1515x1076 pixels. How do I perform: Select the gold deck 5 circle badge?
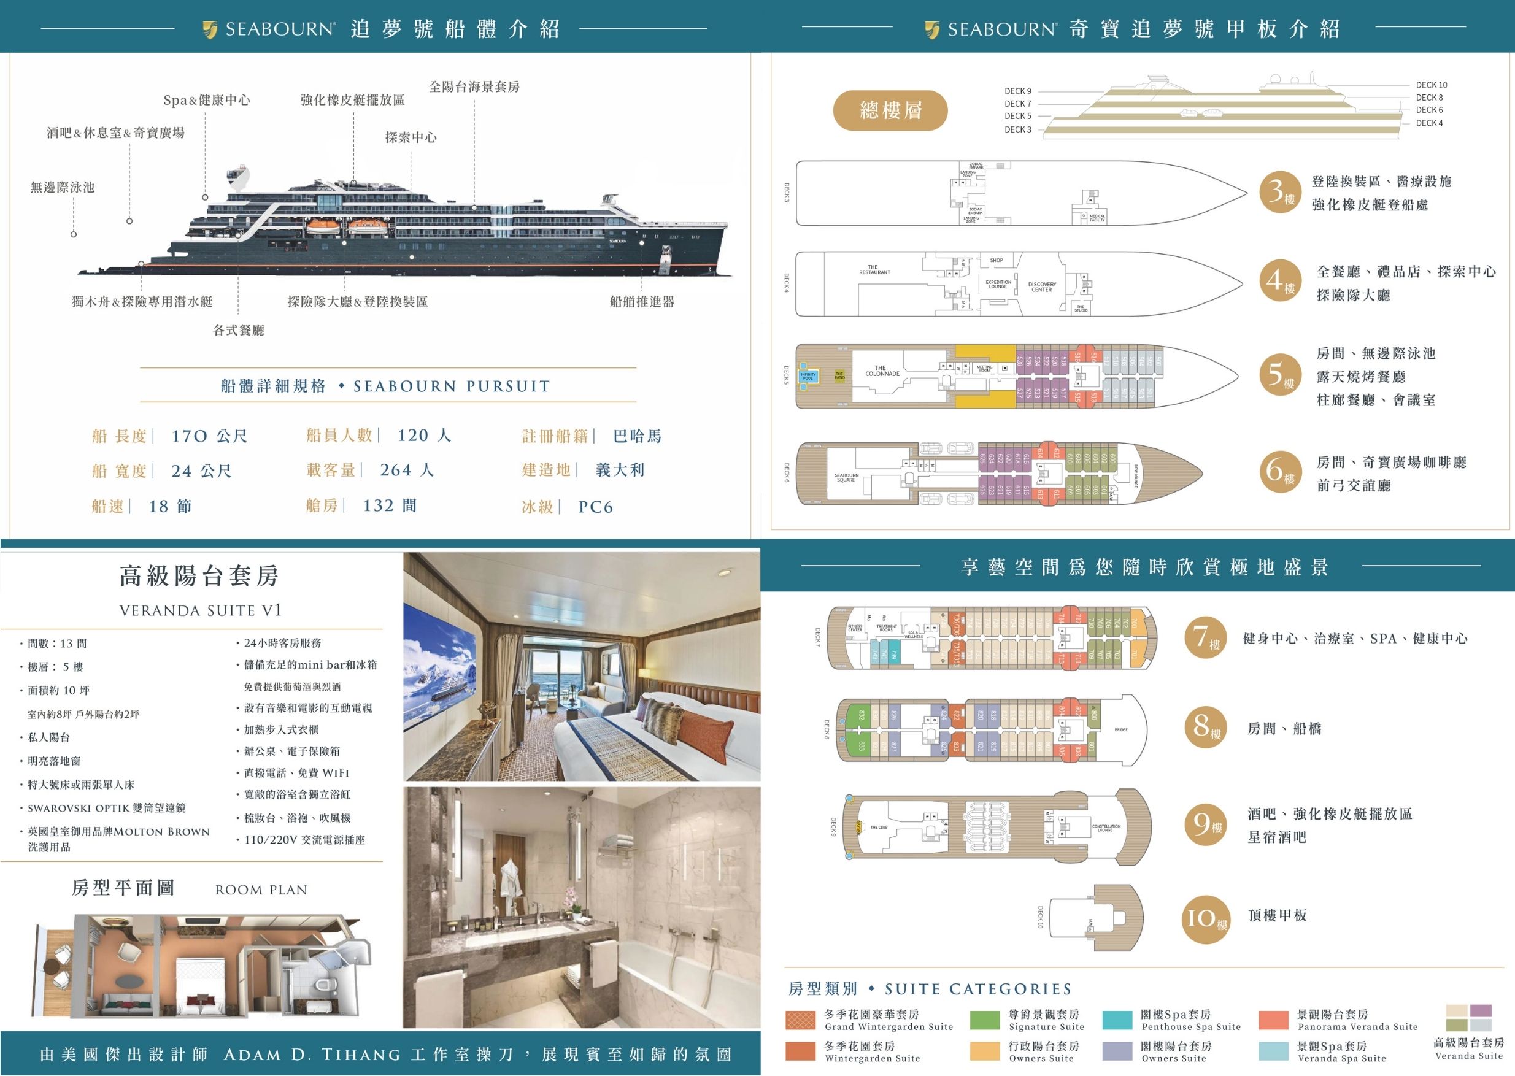coord(1280,375)
